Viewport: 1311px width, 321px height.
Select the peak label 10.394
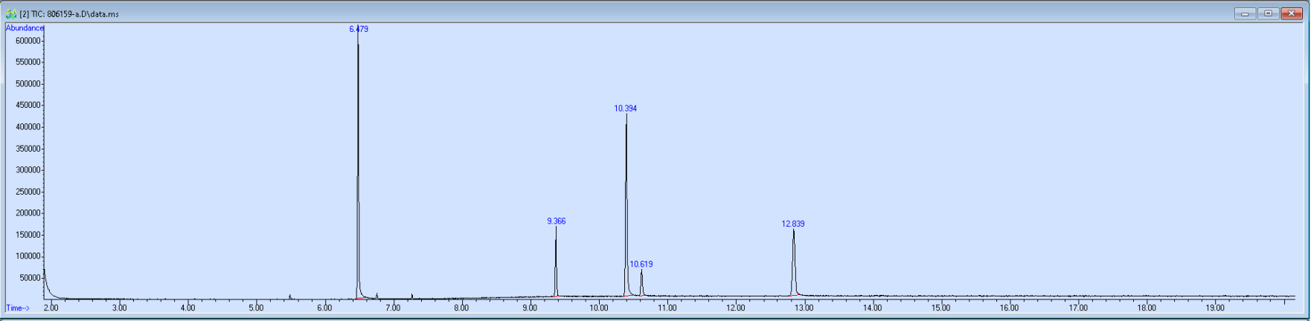pos(625,108)
